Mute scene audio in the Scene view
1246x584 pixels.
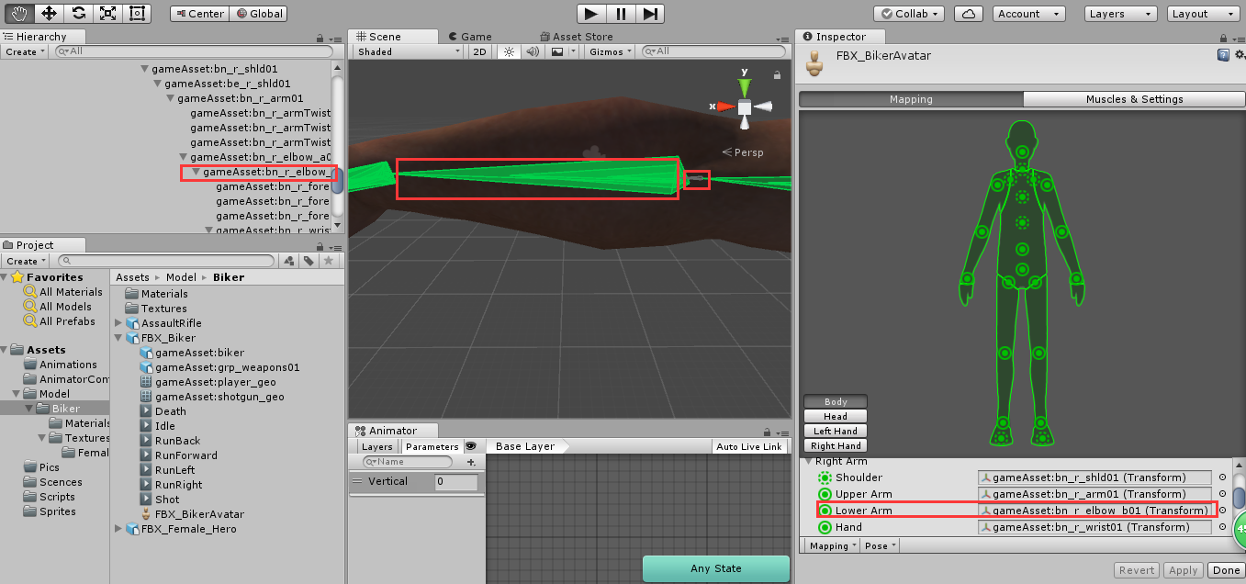click(533, 51)
